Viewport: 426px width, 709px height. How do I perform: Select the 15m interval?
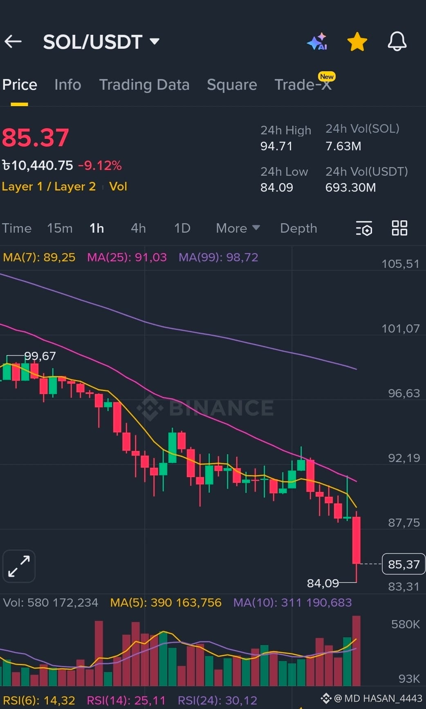(x=60, y=228)
